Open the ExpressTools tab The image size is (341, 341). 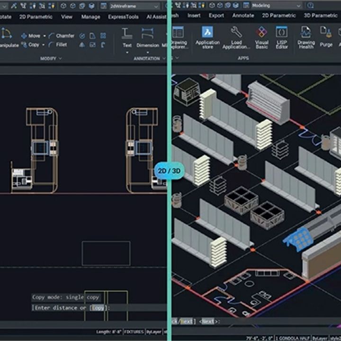tap(123, 17)
